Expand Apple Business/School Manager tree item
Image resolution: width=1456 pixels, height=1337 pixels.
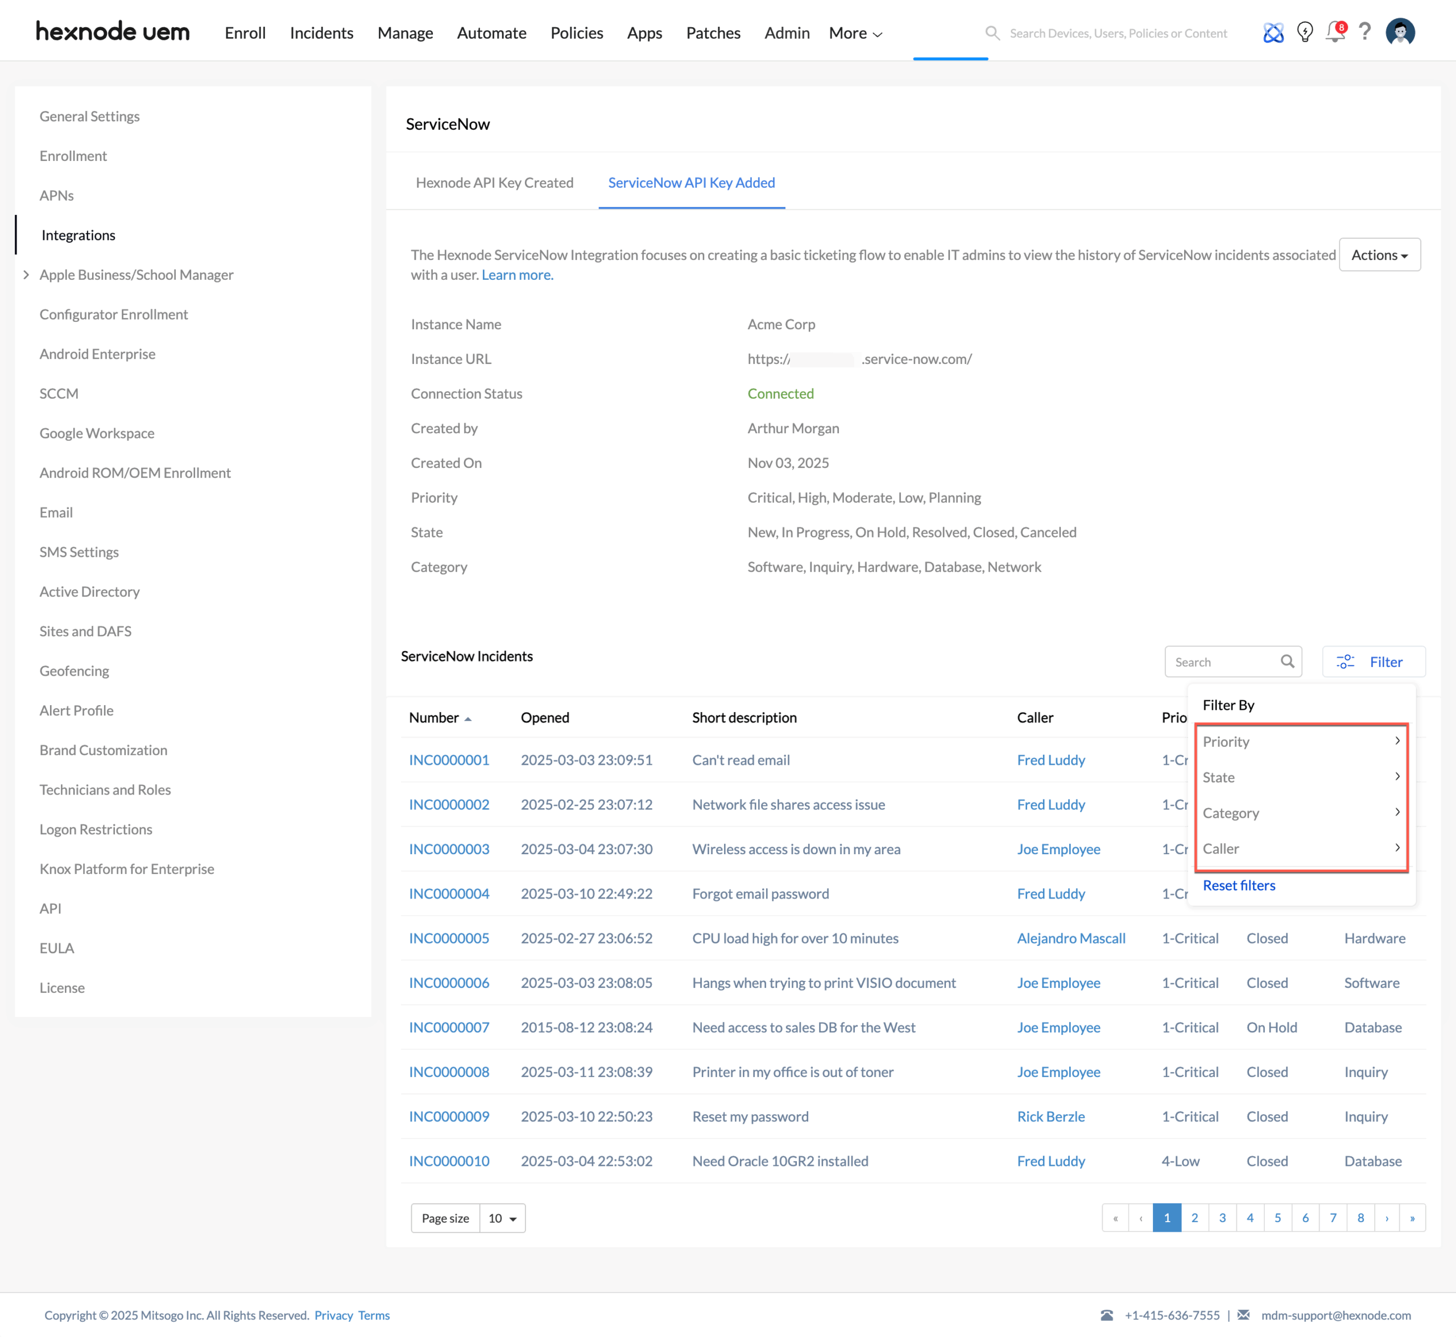tap(26, 274)
